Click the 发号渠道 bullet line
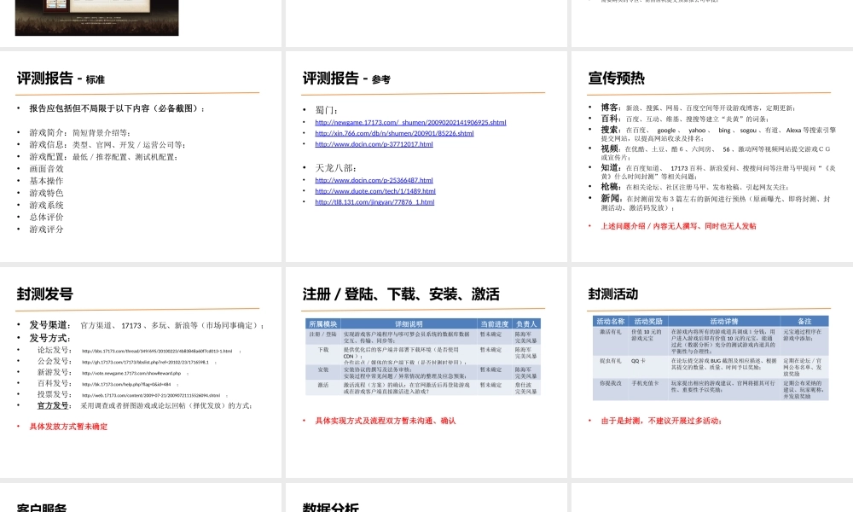The height and width of the screenshot is (512, 853). pos(147,325)
